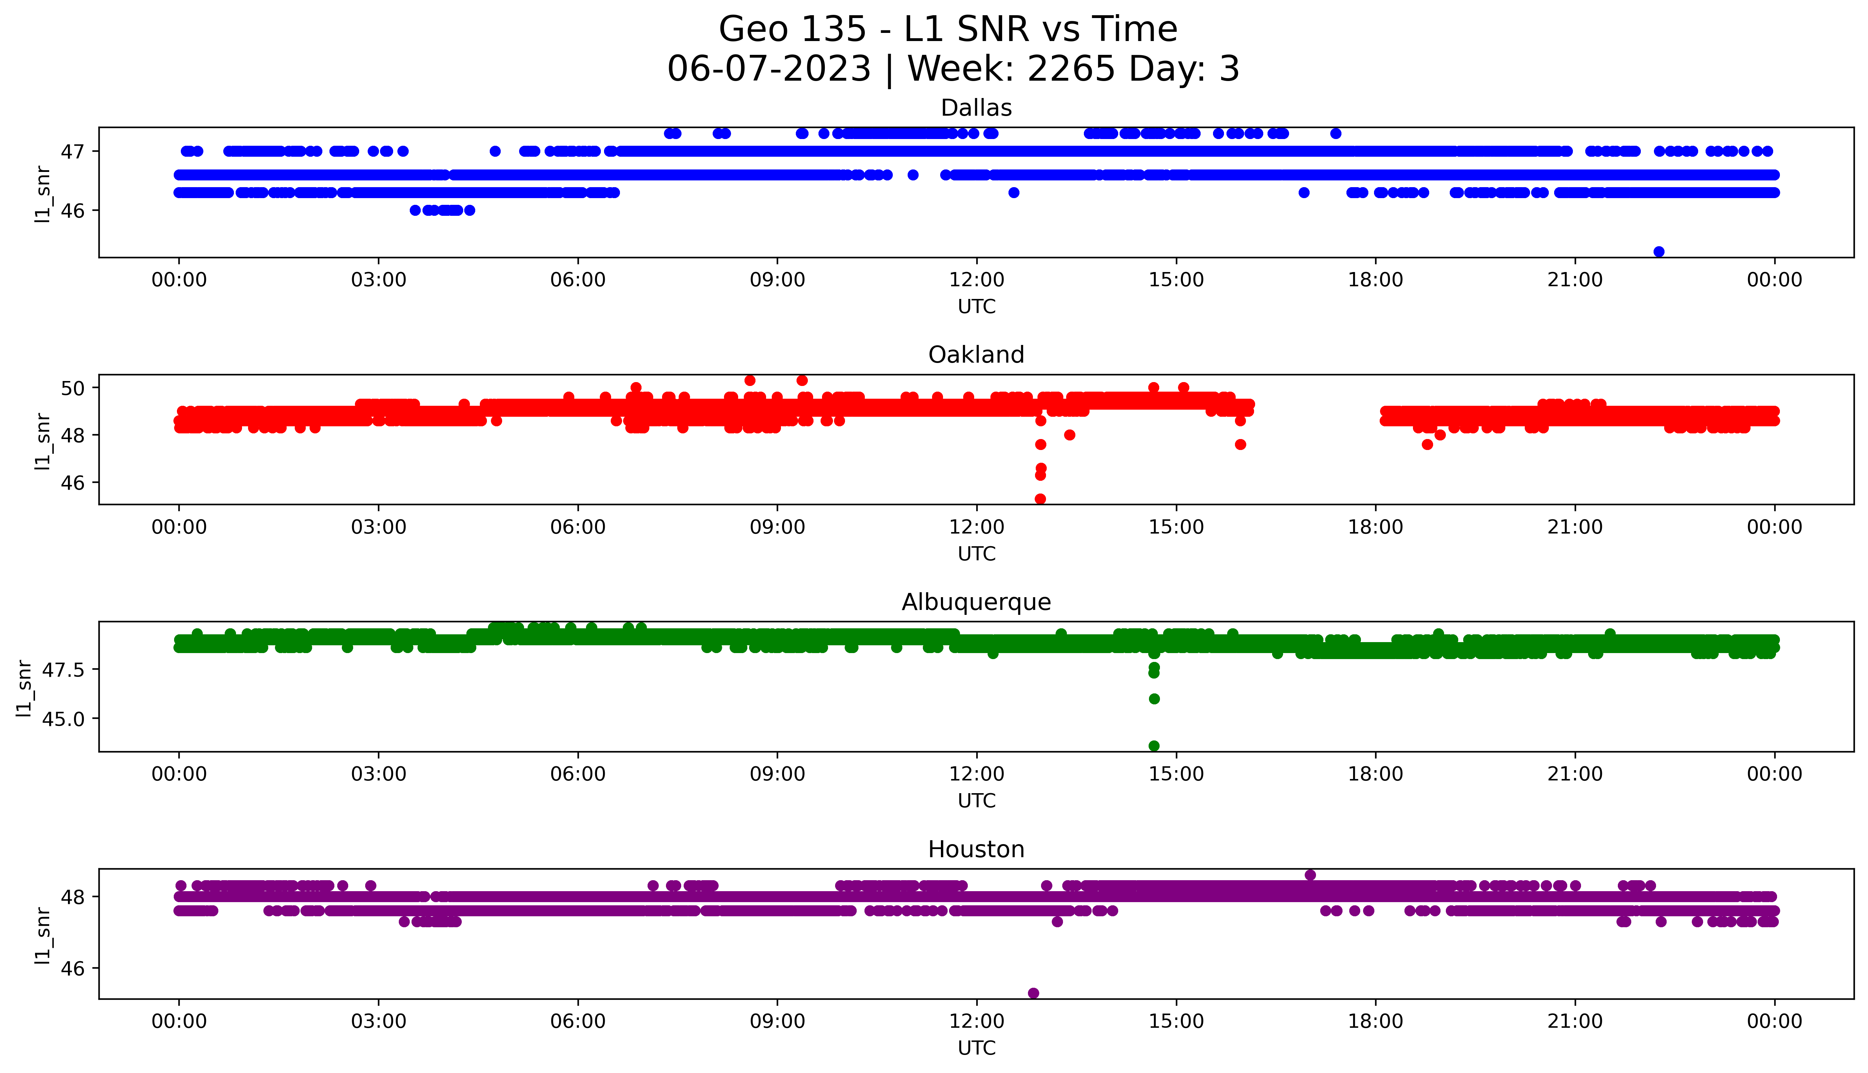Click the lowest red point in Oakland
This screenshot has width=1868, height=1073.
click(1040, 499)
